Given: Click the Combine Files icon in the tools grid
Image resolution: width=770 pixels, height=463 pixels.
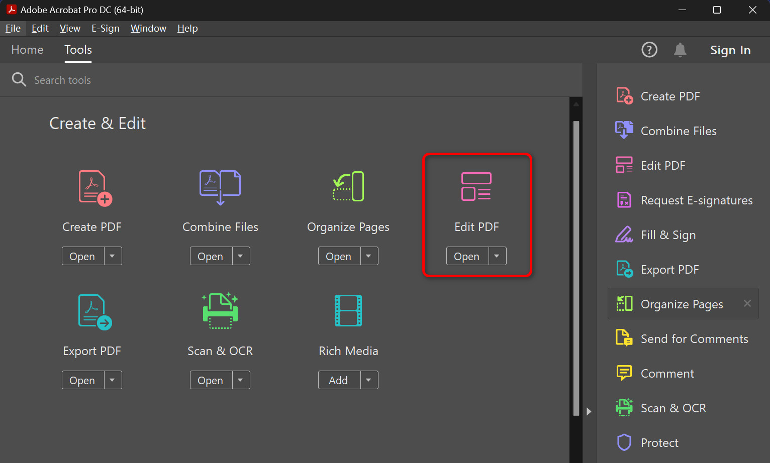Looking at the screenshot, I should point(220,188).
